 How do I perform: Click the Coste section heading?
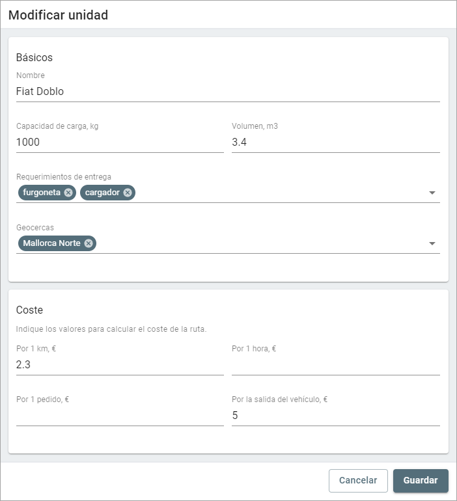pyautogui.click(x=29, y=310)
